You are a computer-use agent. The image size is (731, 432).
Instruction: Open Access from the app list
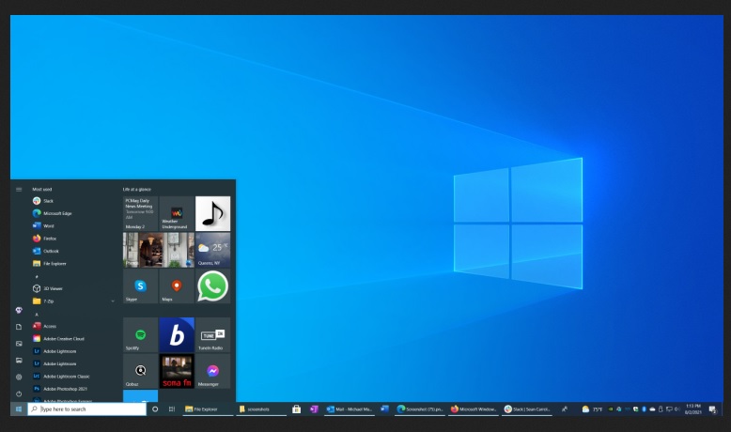coord(44,326)
